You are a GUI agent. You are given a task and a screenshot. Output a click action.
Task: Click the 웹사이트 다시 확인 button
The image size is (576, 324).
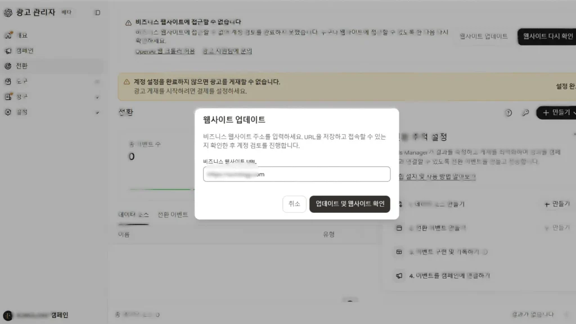click(x=548, y=36)
